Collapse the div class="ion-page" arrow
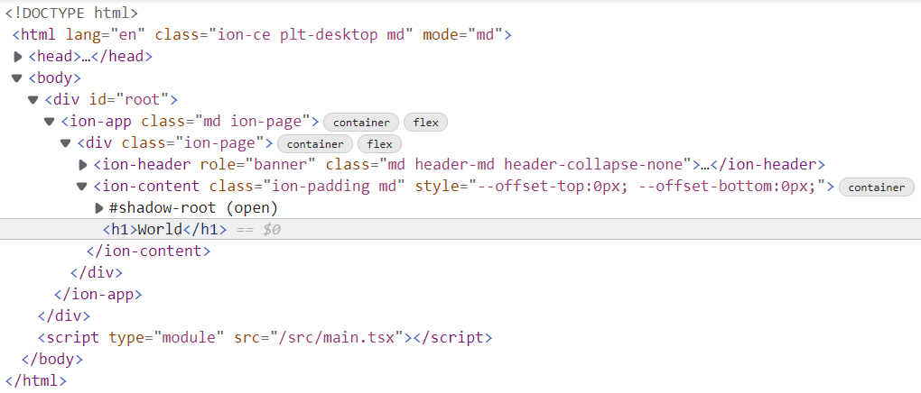This screenshot has width=921, height=393. pyautogui.click(x=66, y=143)
